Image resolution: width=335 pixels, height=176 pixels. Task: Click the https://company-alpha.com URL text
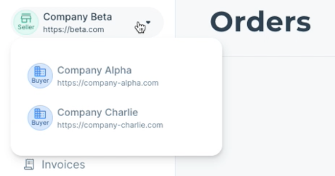(108, 83)
